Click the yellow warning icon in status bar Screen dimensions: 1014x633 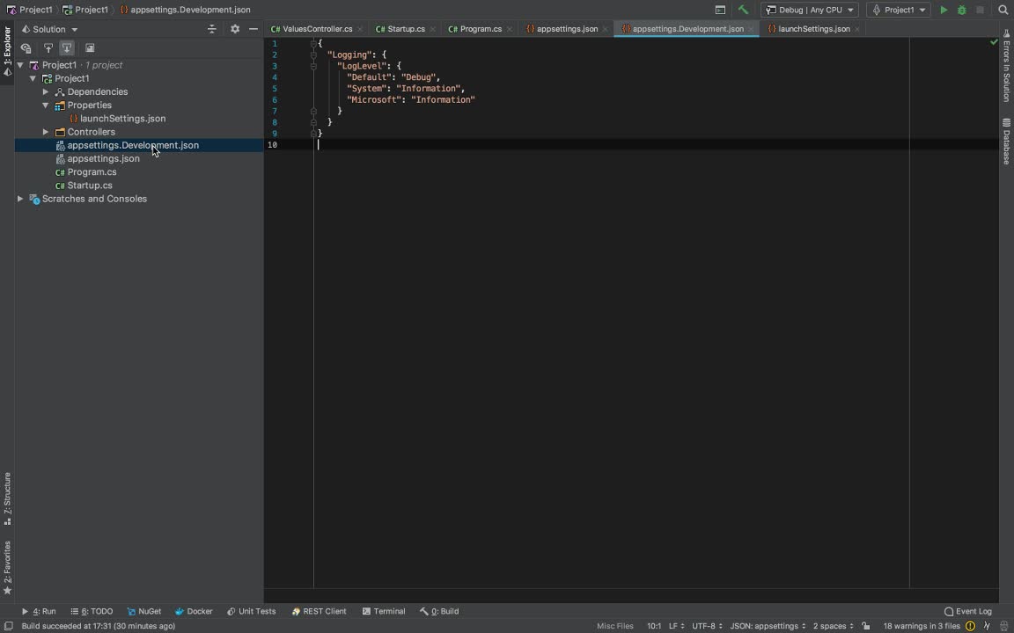pos(970,626)
